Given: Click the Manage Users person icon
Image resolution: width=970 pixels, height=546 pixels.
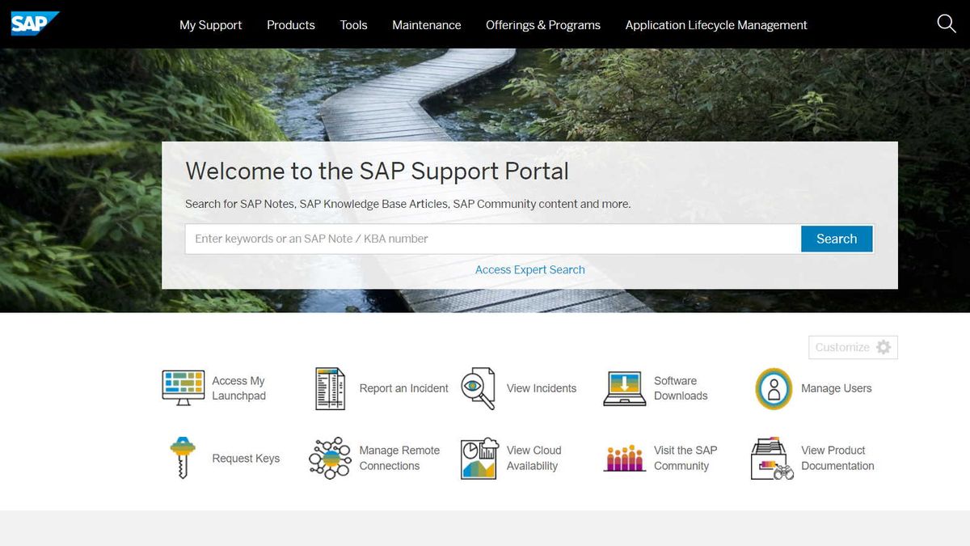Looking at the screenshot, I should [x=772, y=387].
